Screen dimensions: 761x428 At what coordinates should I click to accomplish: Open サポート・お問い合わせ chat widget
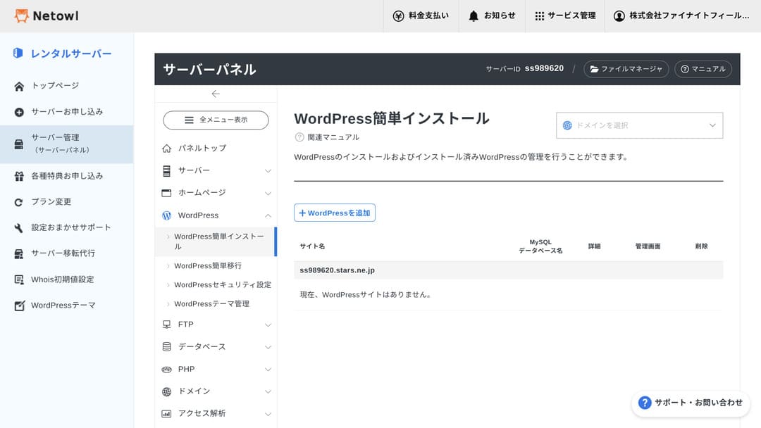691,403
